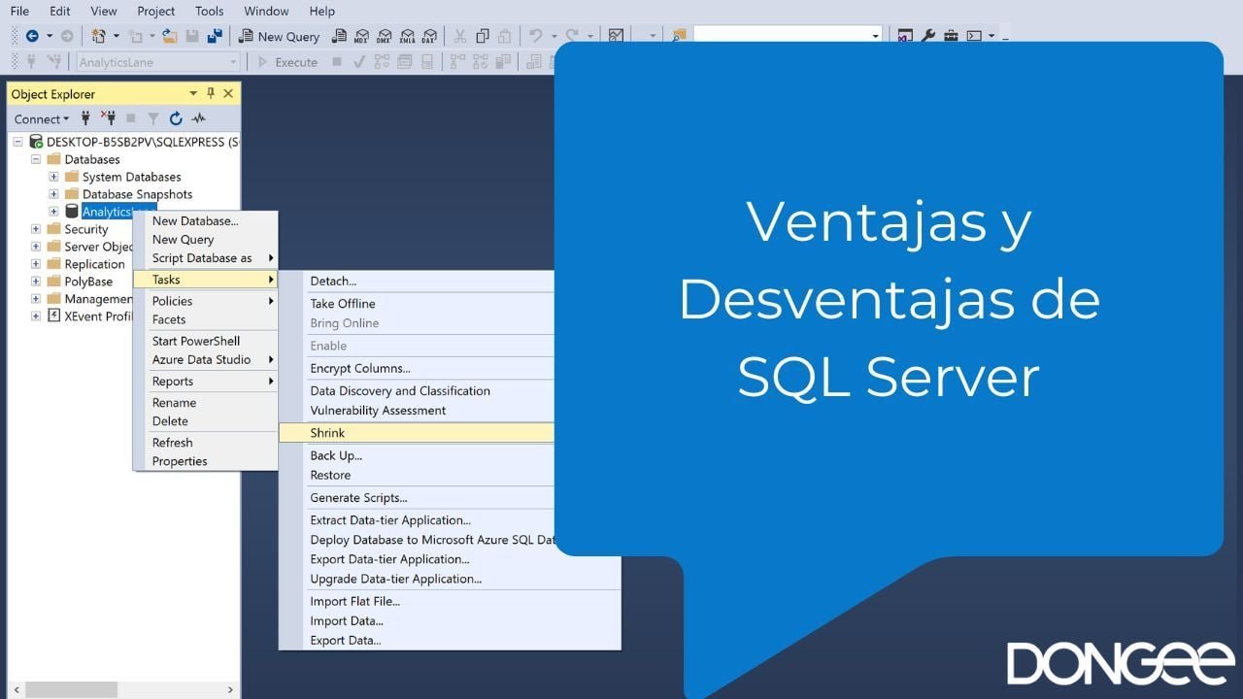This screenshot has width=1243, height=699.
Task: Click the Refresh icon in Object Explorer
Action: [176, 118]
